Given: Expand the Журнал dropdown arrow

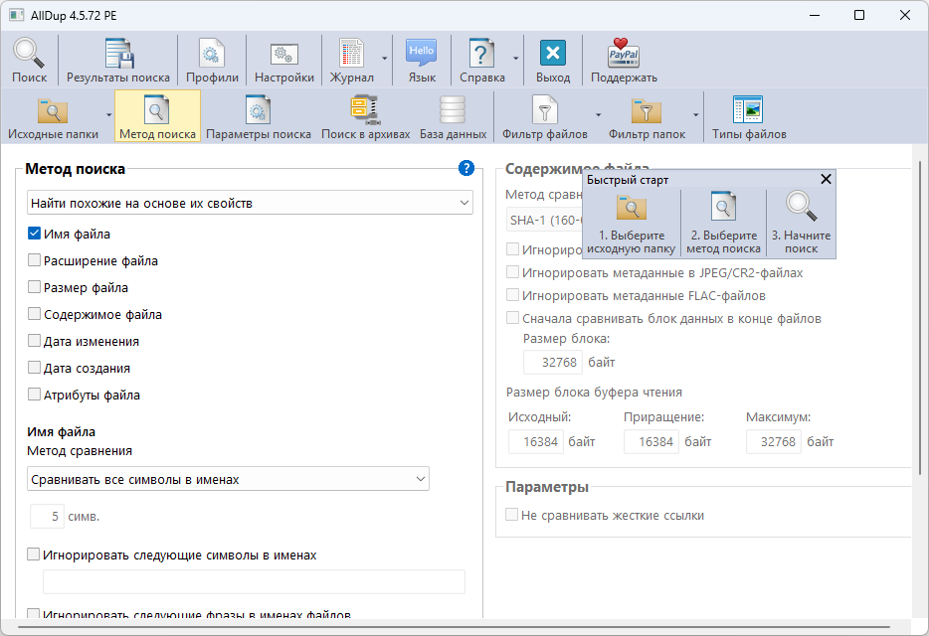Looking at the screenshot, I should pyautogui.click(x=384, y=60).
